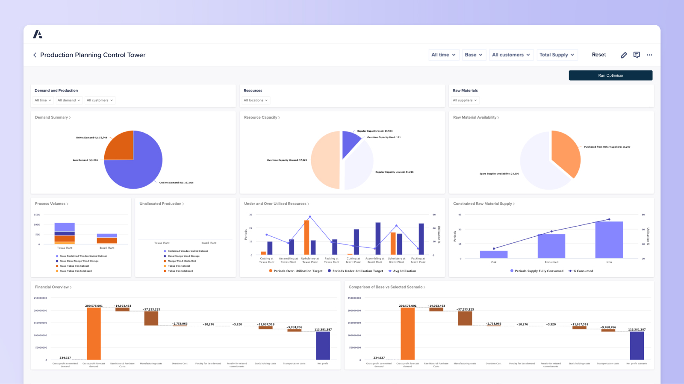Click the Anaplan logo at top left
Screen dimensions: 684x384
[38, 34]
